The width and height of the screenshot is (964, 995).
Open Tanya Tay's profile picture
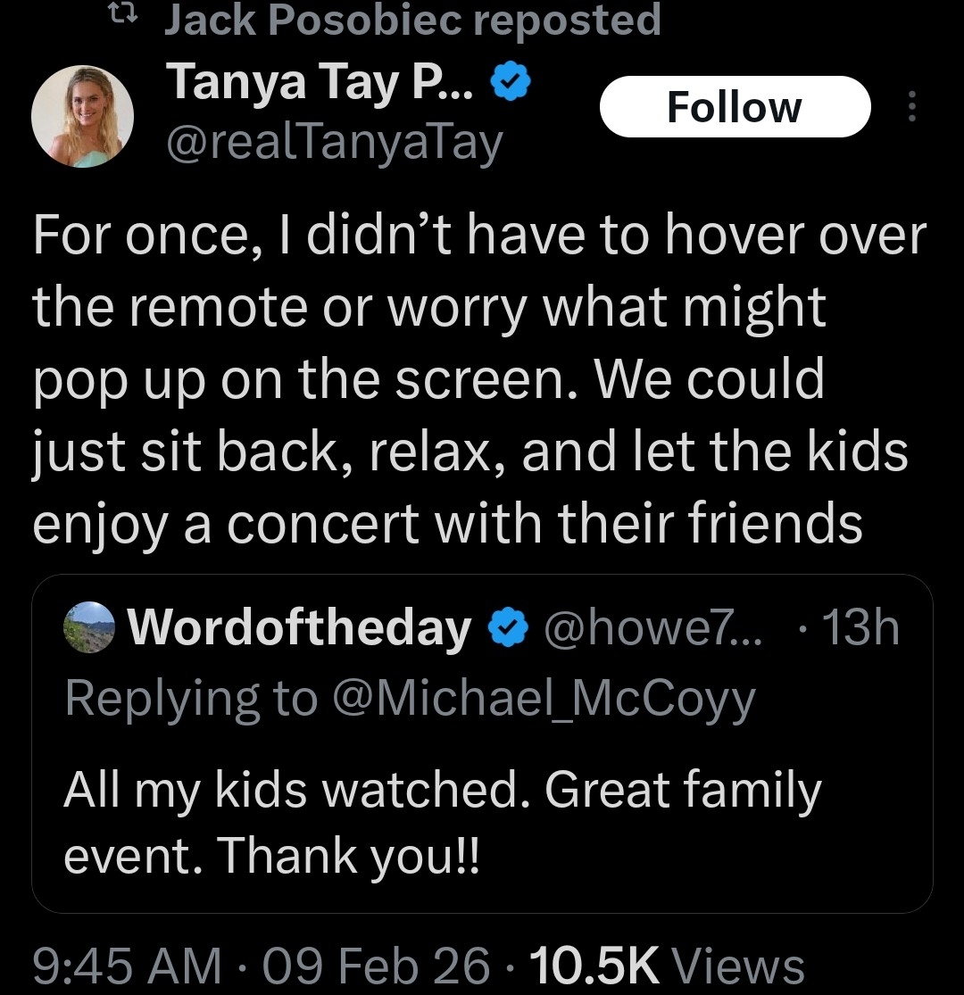(x=82, y=116)
